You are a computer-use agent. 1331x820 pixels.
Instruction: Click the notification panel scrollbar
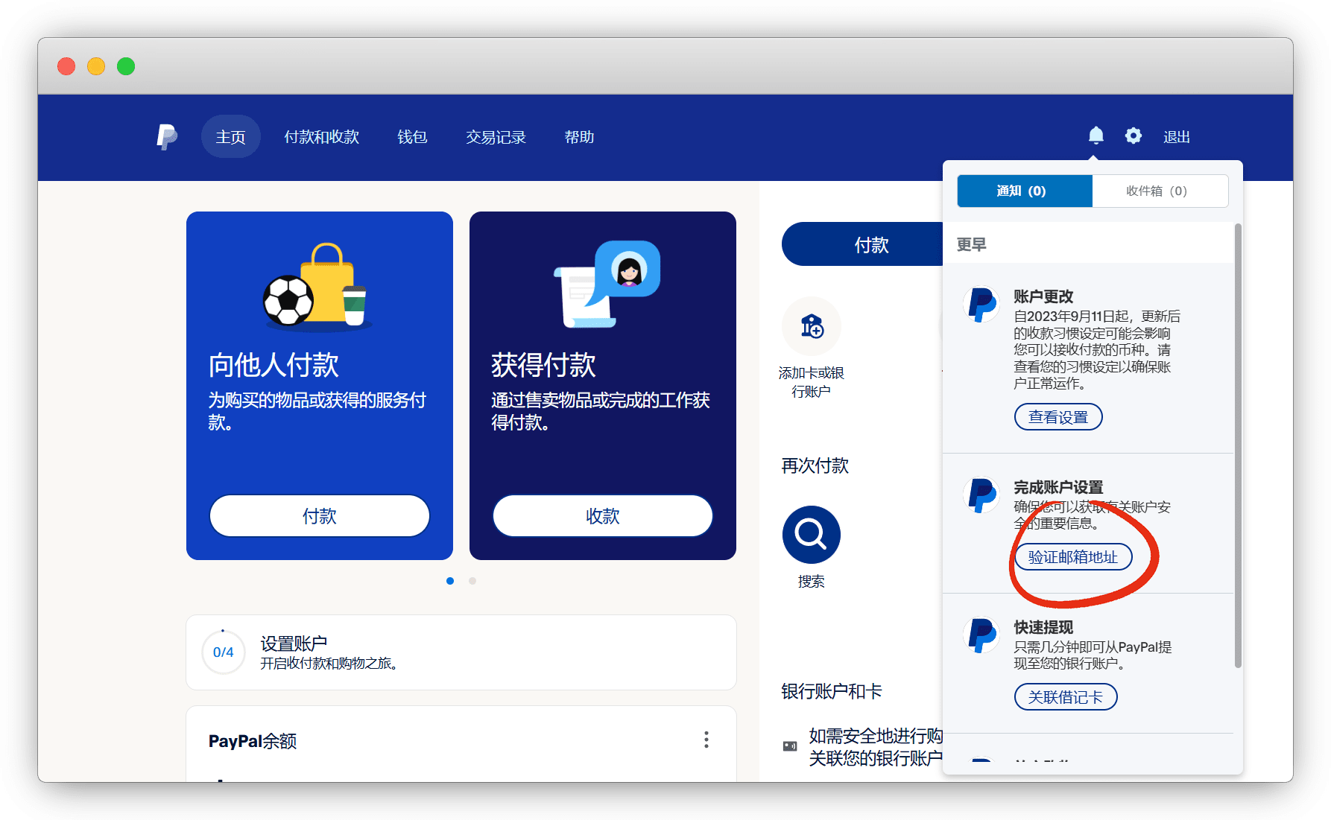click(x=1238, y=447)
